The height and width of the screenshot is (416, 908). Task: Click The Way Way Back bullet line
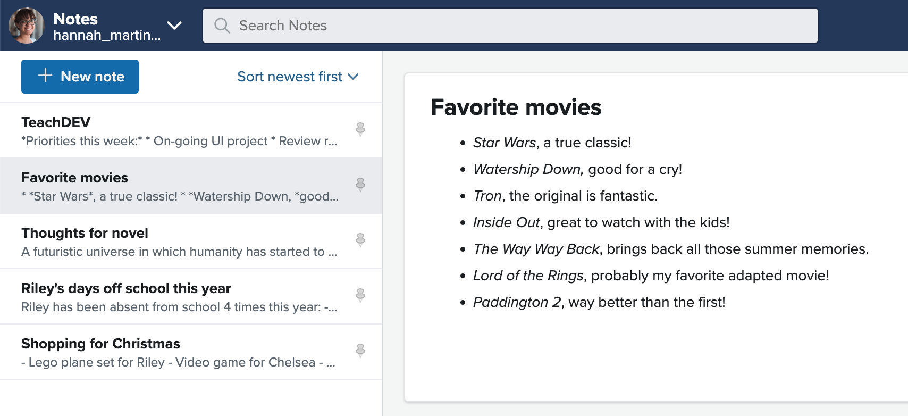671,249
